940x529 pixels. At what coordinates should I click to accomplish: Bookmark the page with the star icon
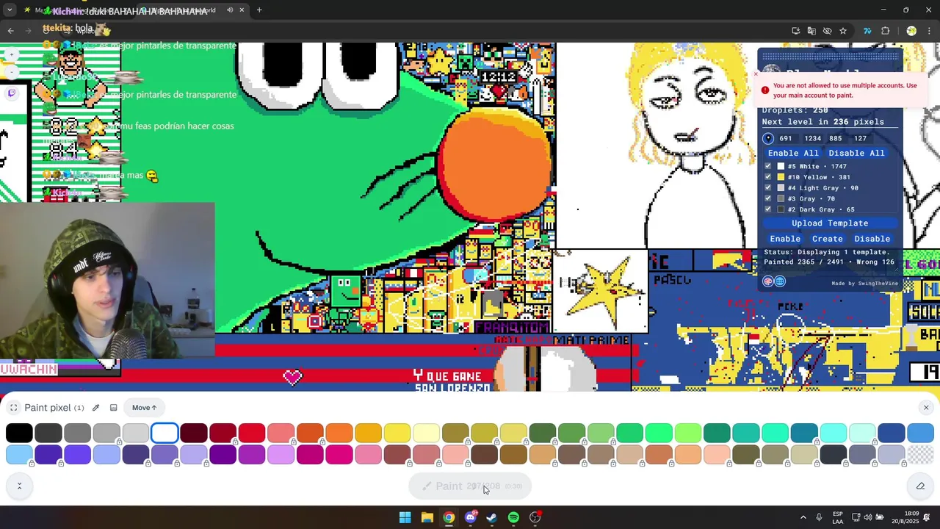pos(843,31)
